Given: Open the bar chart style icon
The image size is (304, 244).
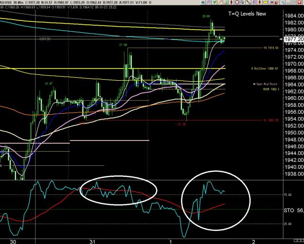Looking at the screenshot, I should click(x=226, y=2).
